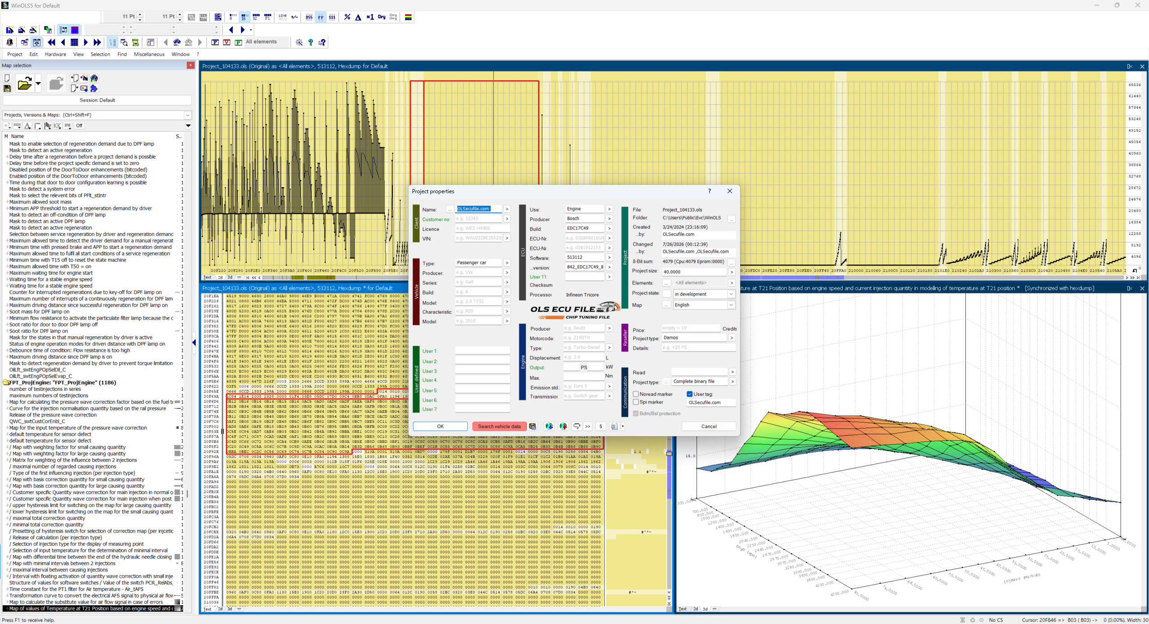Viewport: 1149px width, 624px height.
Task: Open the ECU Use field arrow selector
Action: 609,209
